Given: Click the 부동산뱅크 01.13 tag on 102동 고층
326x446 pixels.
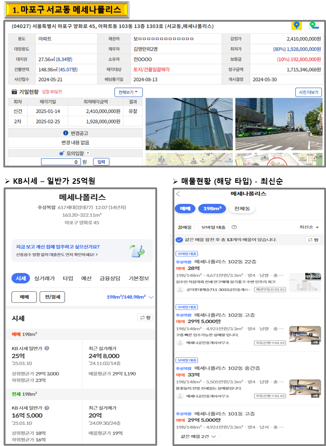Looking at the screenshot, I should (x=270, y=343).
